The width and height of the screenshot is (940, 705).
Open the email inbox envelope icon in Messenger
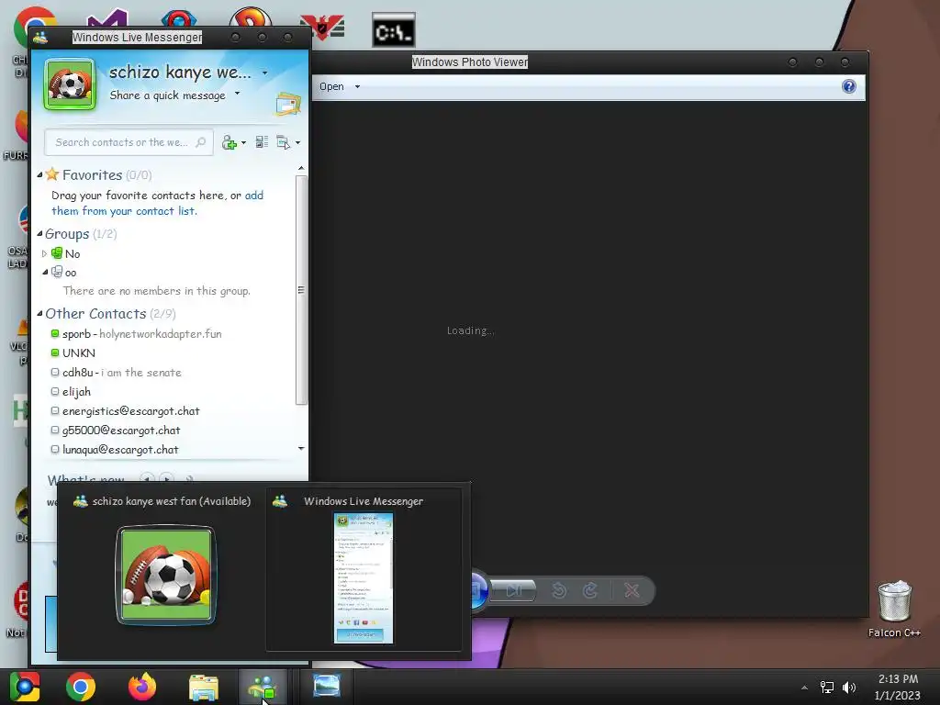(288, 105)
